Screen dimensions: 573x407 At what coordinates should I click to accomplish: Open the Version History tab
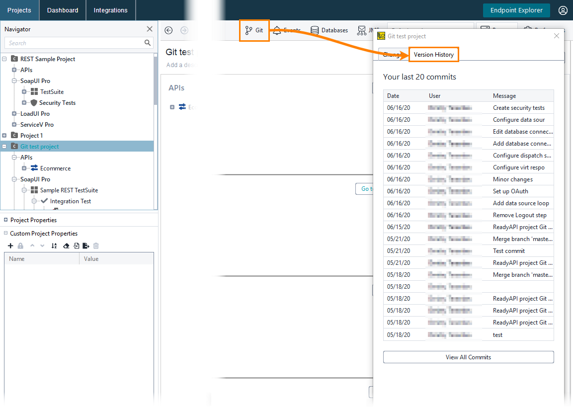pos(434,55)
